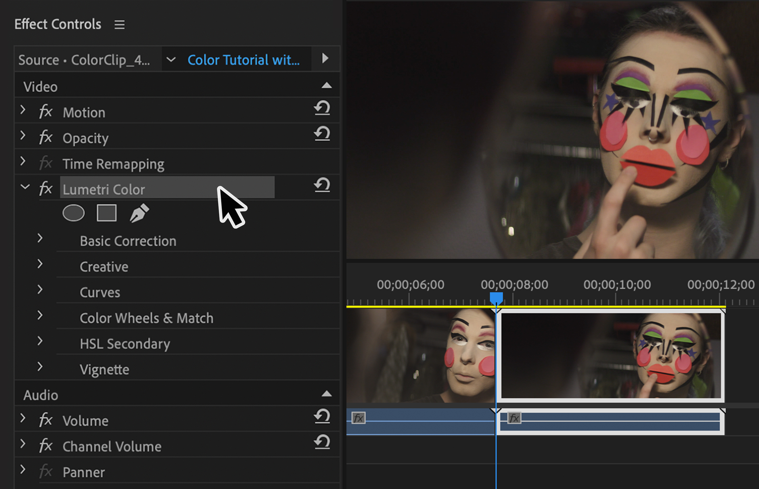Click the blue playhead on the timeline

point(496,298)
